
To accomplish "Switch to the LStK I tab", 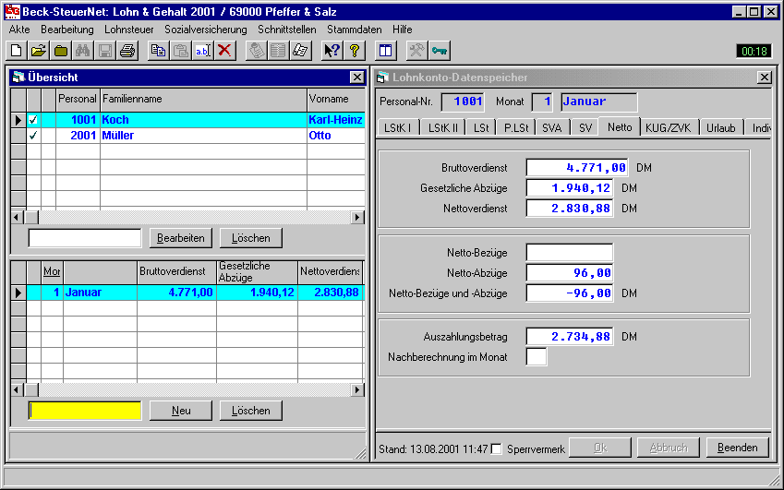I will [x=398, y=128].
